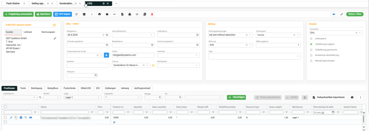Search article via magnifier next to Artikelstamm
The image size is (369, 131).
[40, 97]
